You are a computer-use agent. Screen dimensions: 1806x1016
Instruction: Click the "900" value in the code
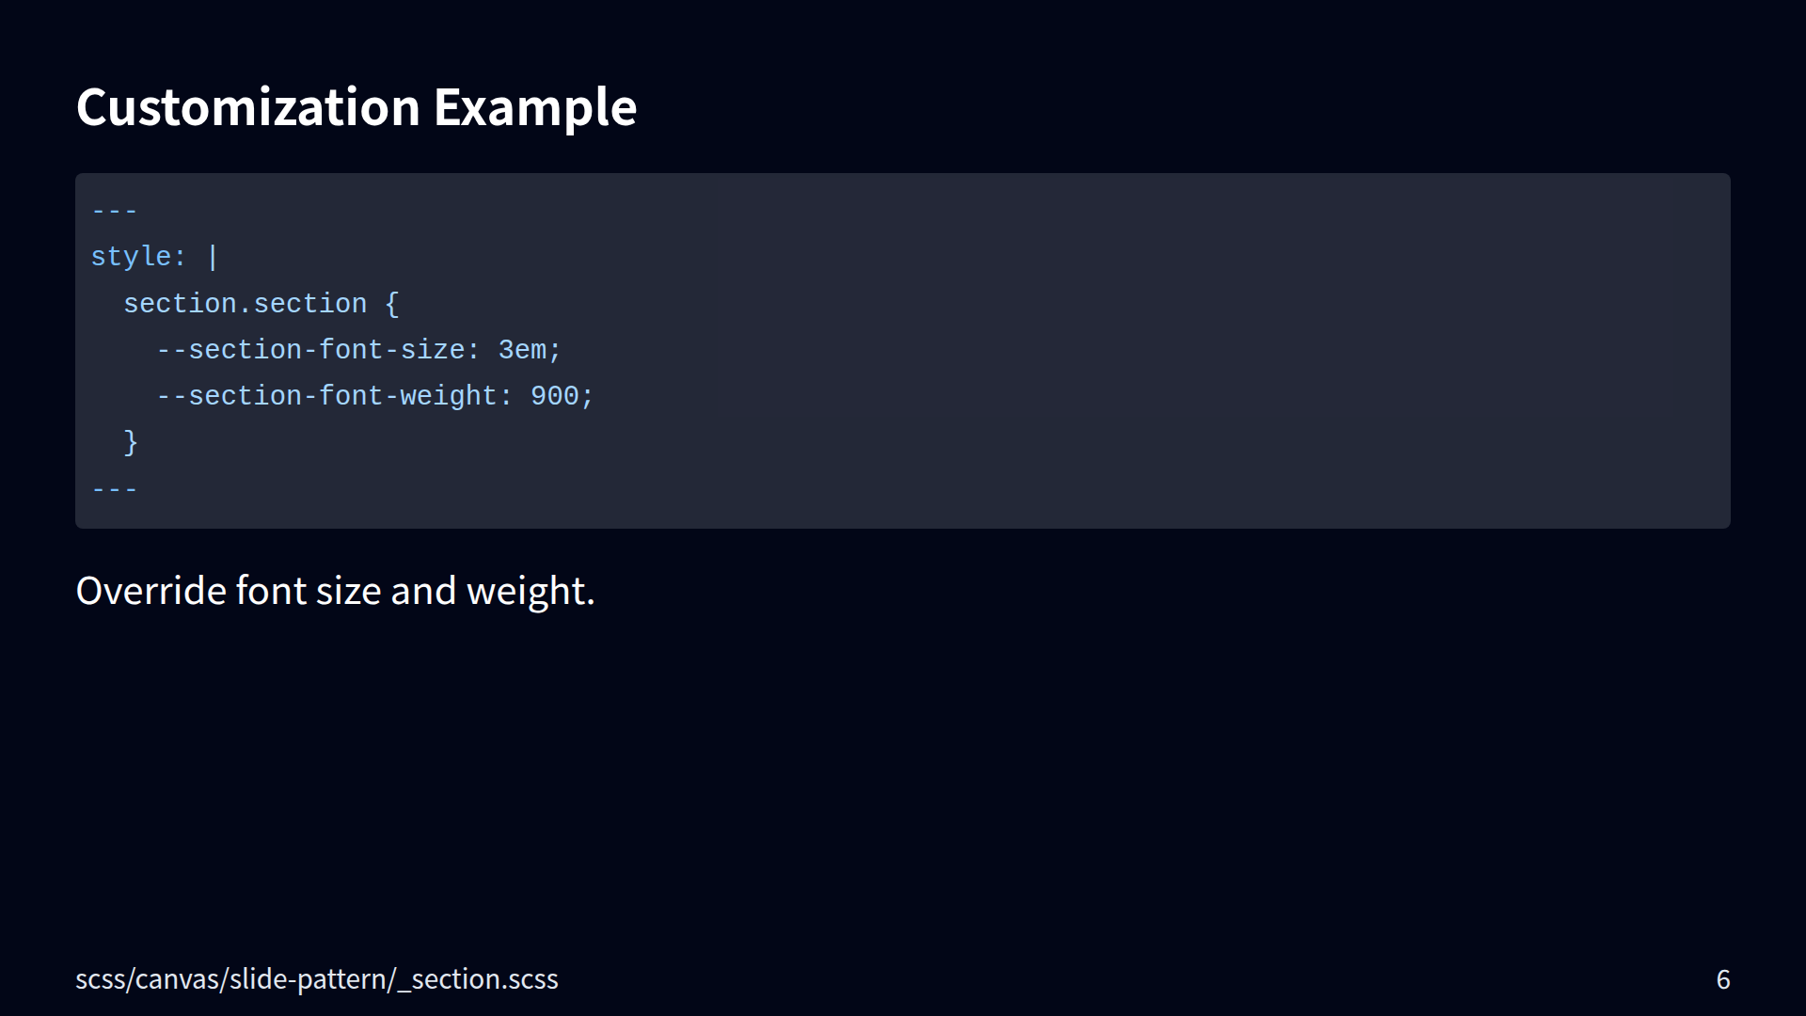point(555,396)
